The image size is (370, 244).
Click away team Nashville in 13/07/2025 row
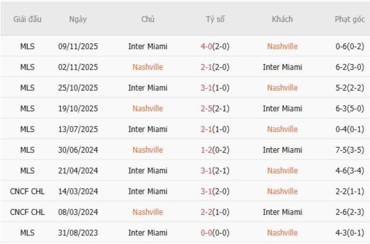(282, 129)
